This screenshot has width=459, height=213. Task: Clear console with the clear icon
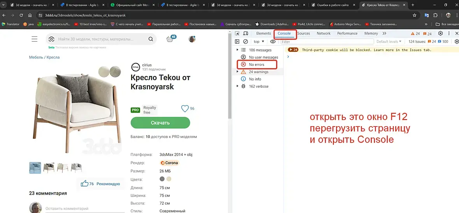tap(245, 42)
